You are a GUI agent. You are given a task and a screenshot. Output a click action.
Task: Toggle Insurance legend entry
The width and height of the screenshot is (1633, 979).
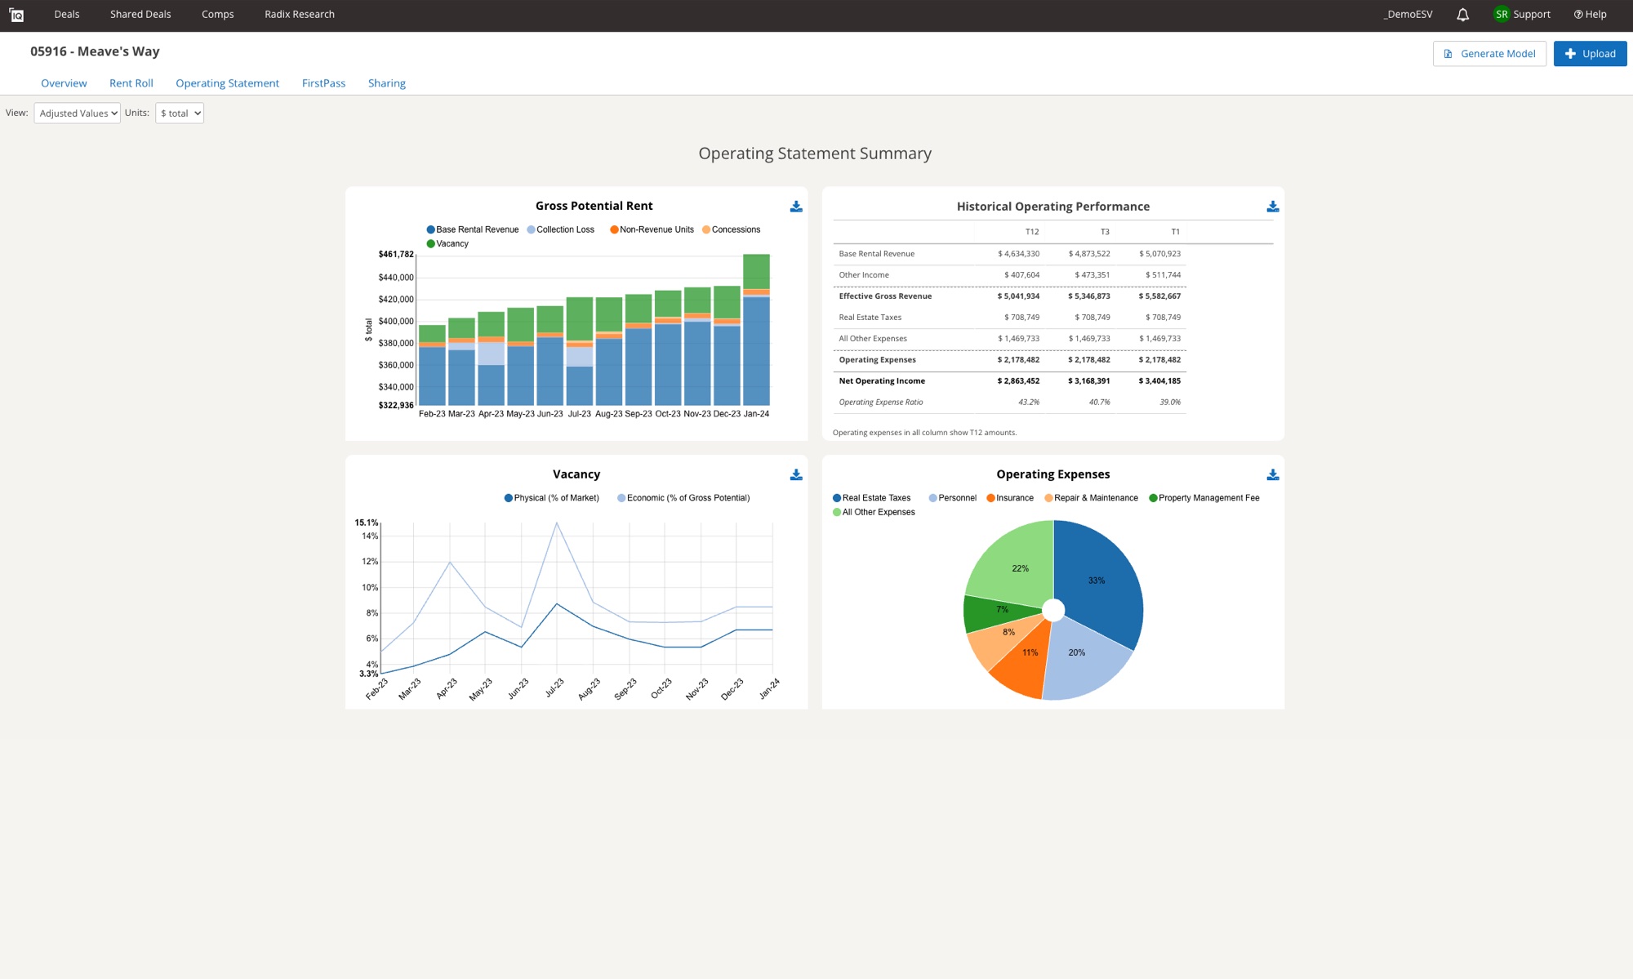(1010, 498)
